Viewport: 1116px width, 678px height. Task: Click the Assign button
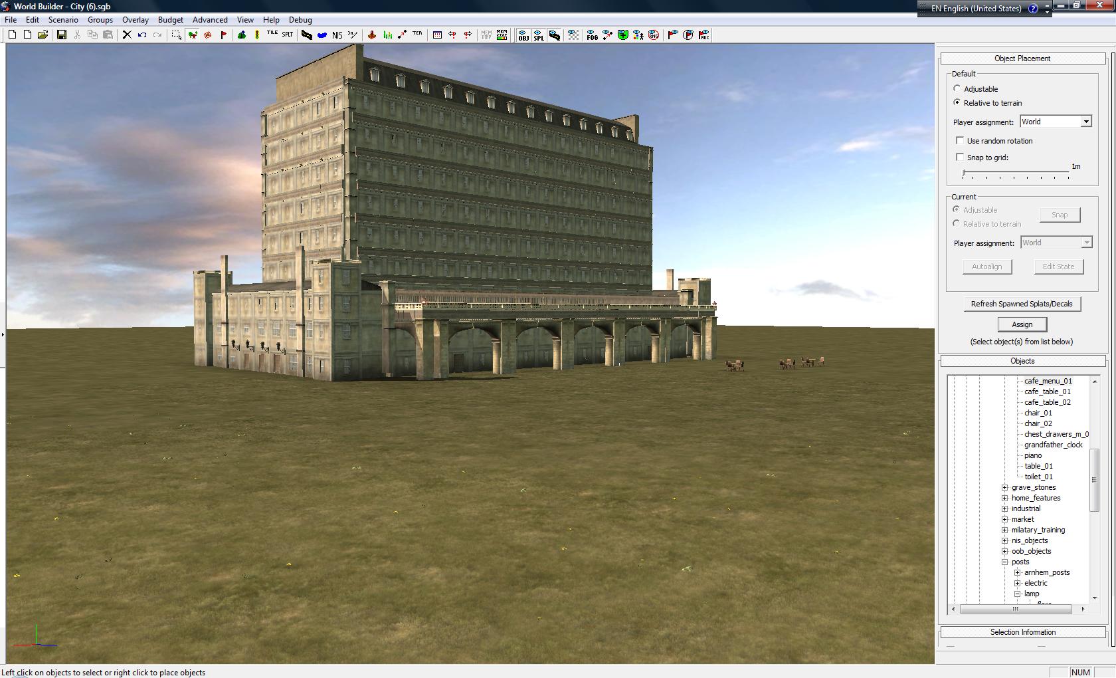point(1022,324)
